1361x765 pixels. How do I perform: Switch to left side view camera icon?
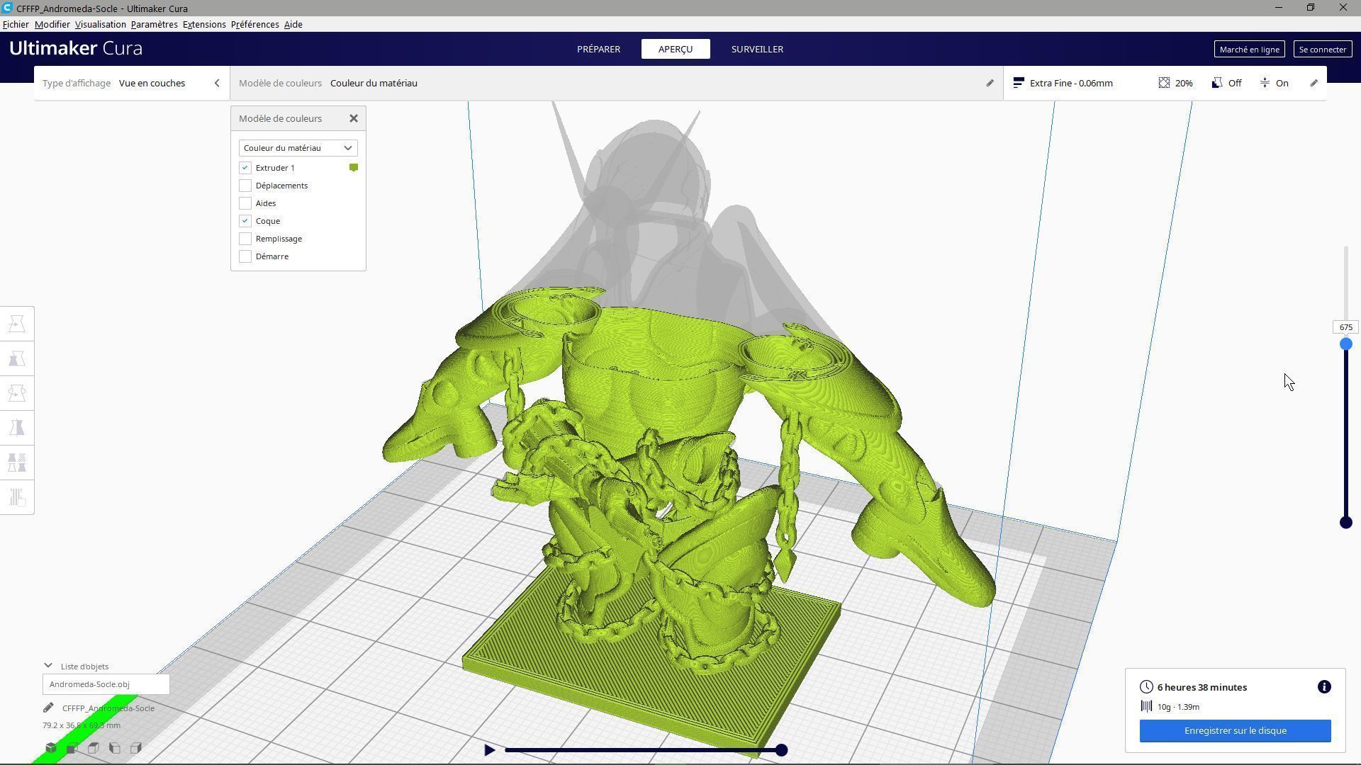coord(115,748)
